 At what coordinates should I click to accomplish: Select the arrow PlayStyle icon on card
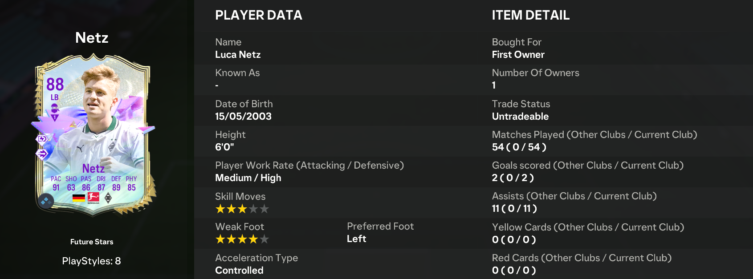pyautogui.click(x=42, y=154)
